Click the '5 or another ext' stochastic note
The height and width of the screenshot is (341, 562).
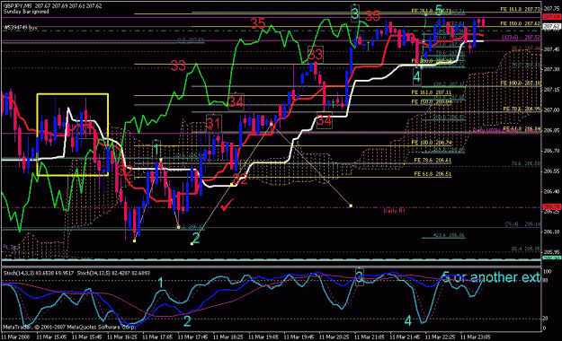click(491, 277)
